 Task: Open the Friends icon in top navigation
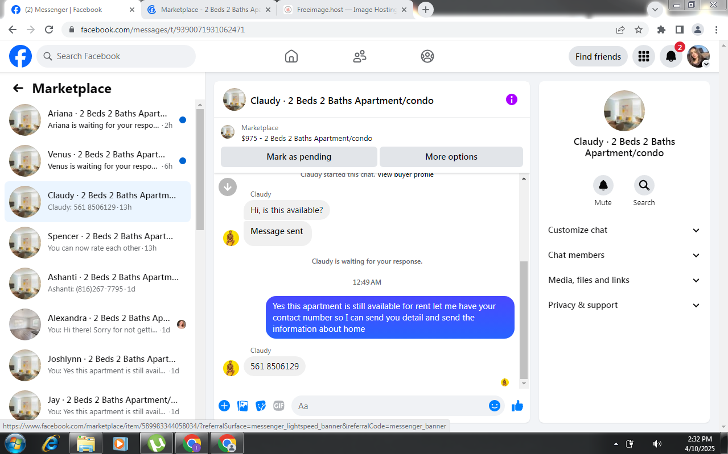(x=360, y=56)
